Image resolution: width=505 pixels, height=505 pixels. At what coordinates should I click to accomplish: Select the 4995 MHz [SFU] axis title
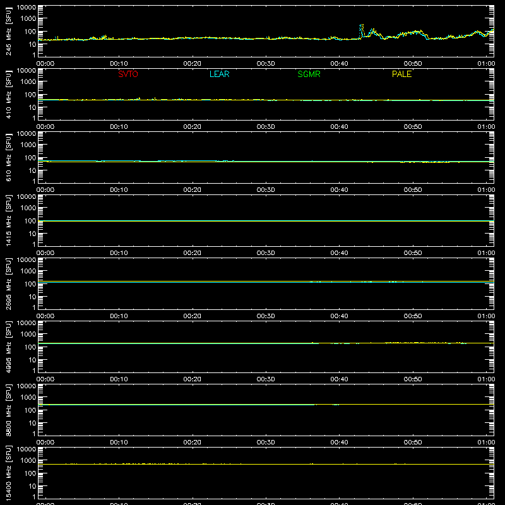[x=9, y=347]
